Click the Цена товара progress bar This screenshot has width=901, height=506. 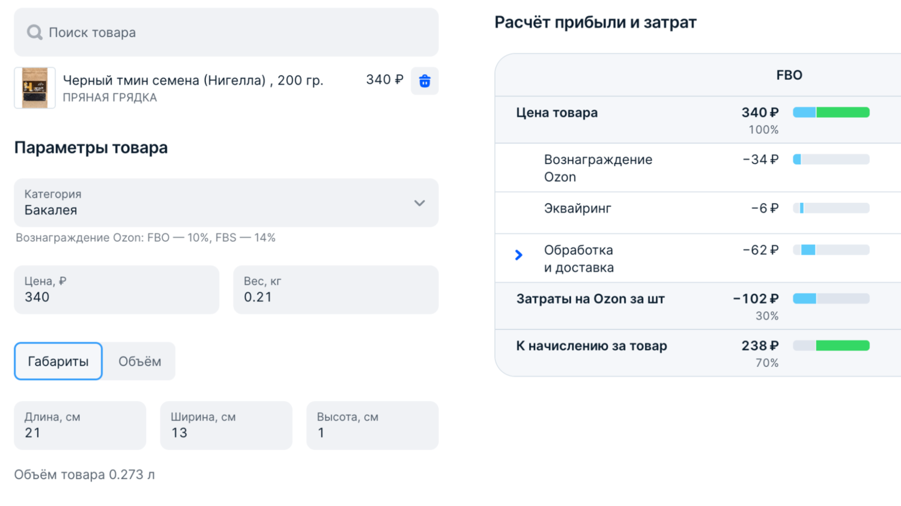[x=831, y=112]
